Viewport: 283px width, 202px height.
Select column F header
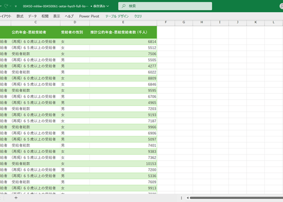pos(166,22)
